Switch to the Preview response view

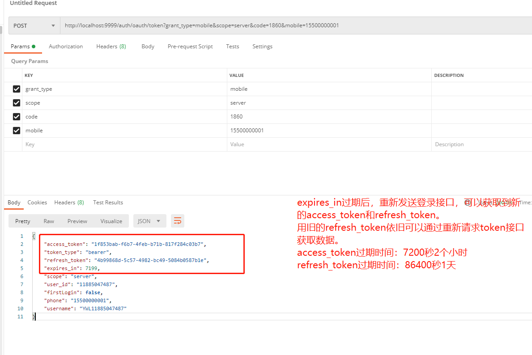click(x=77, y=220)
